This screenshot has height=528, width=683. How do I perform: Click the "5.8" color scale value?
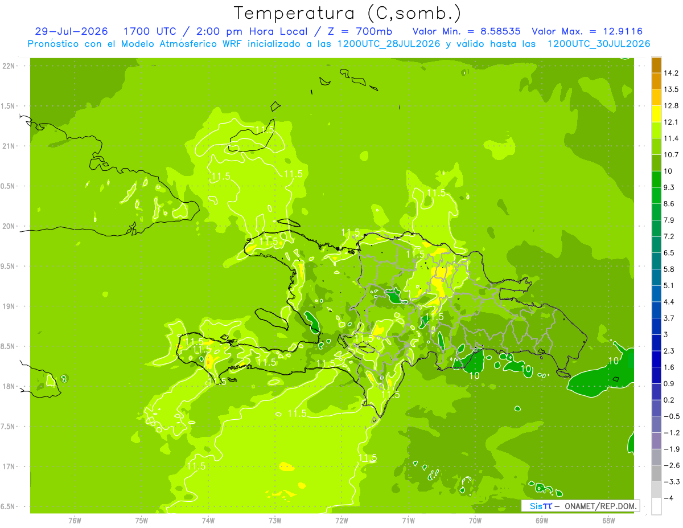tap(670, 269)
